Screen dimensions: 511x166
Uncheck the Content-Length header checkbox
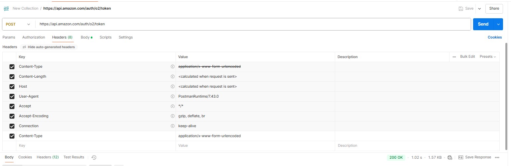[12, 77]
